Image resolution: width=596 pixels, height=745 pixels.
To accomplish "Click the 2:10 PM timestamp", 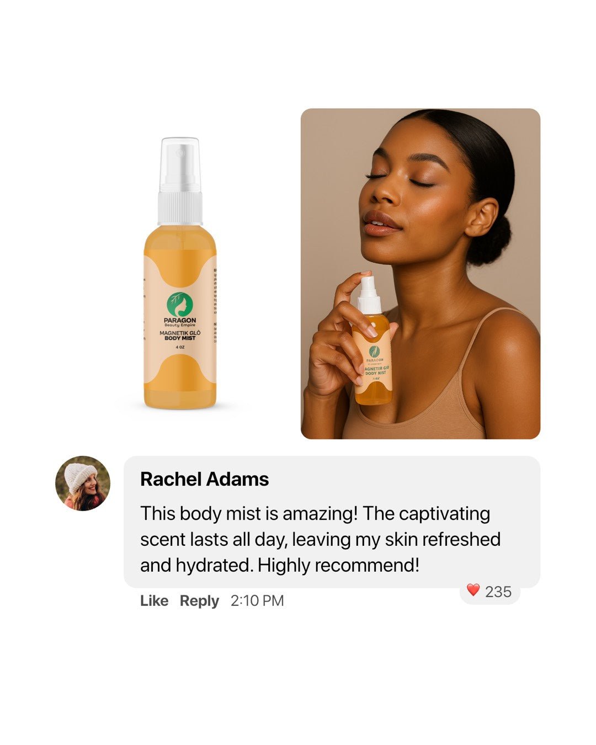I will (x=257, y=600).
